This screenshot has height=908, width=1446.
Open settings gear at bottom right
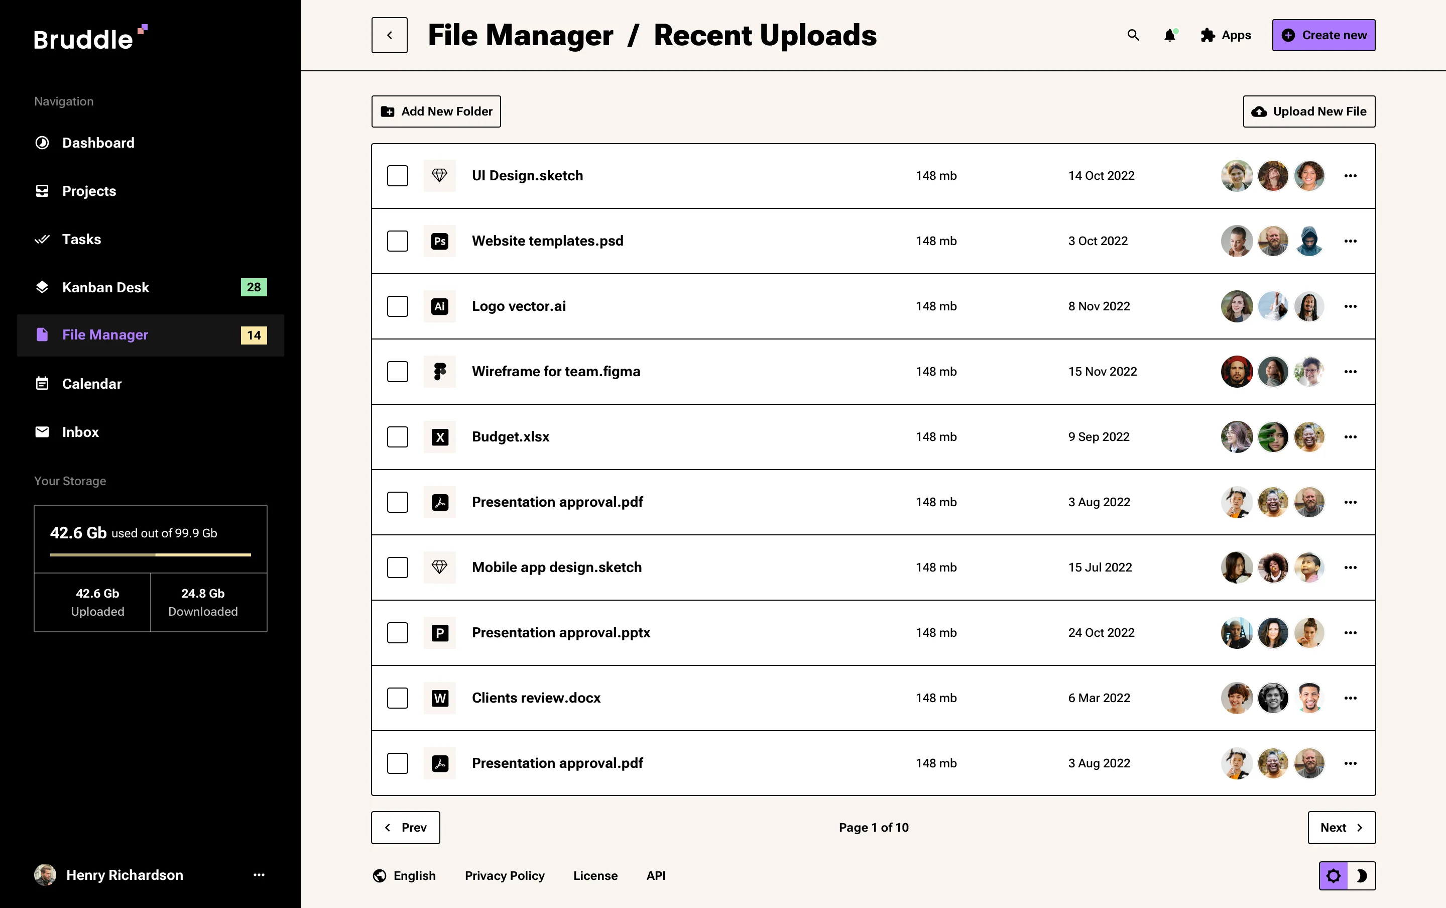click(1334, 875)
